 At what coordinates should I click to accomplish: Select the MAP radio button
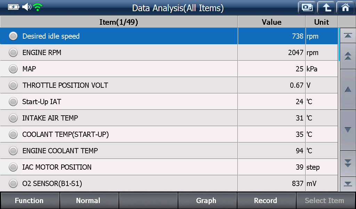tap(13, 69)
